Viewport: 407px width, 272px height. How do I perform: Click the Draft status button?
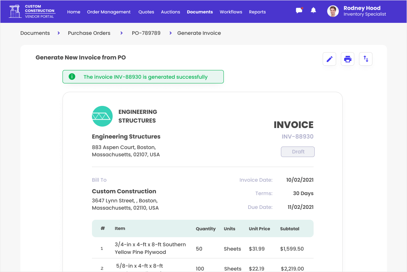[298, 152]
